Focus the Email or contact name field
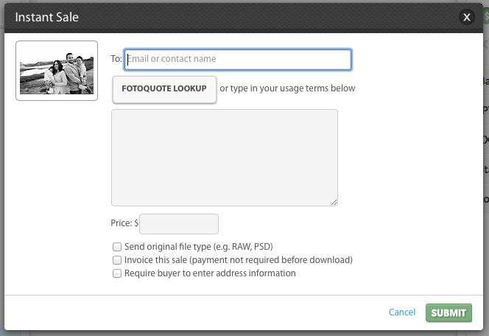Image resolution: width=489 pixels, height=336 pixels. 238,59
